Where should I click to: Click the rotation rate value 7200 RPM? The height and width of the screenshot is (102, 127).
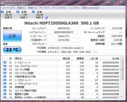pos(114,36)
